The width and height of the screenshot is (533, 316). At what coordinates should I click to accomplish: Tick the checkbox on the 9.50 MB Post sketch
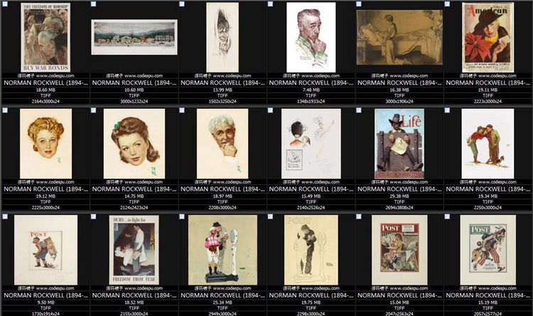(x=5, y=216)
